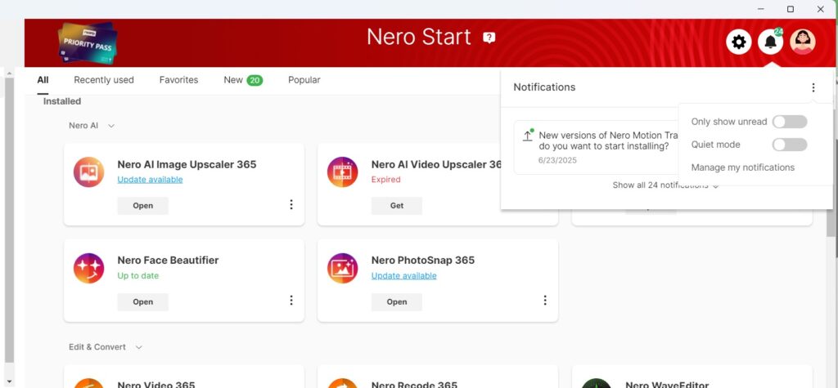This screenshot has height=388, width=838.
Task: Switch to Recently used tab
Action: pos(104,80)
